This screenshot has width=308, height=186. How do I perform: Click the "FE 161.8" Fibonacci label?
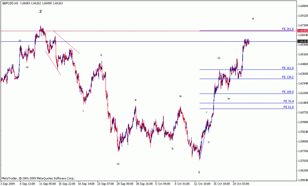point(288,68)
